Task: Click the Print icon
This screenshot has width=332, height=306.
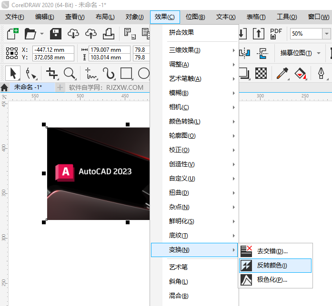Action: (109, 34)
